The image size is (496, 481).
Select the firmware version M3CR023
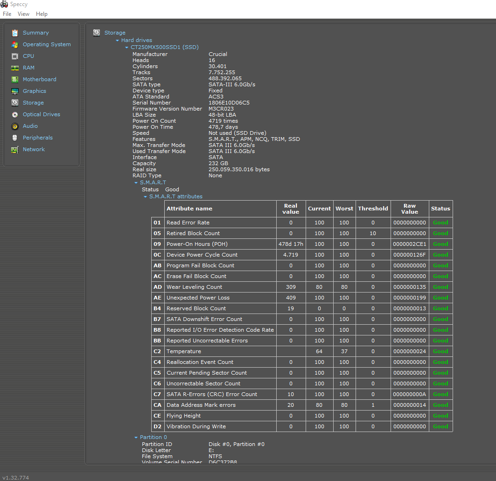click(x=221, y=109)
